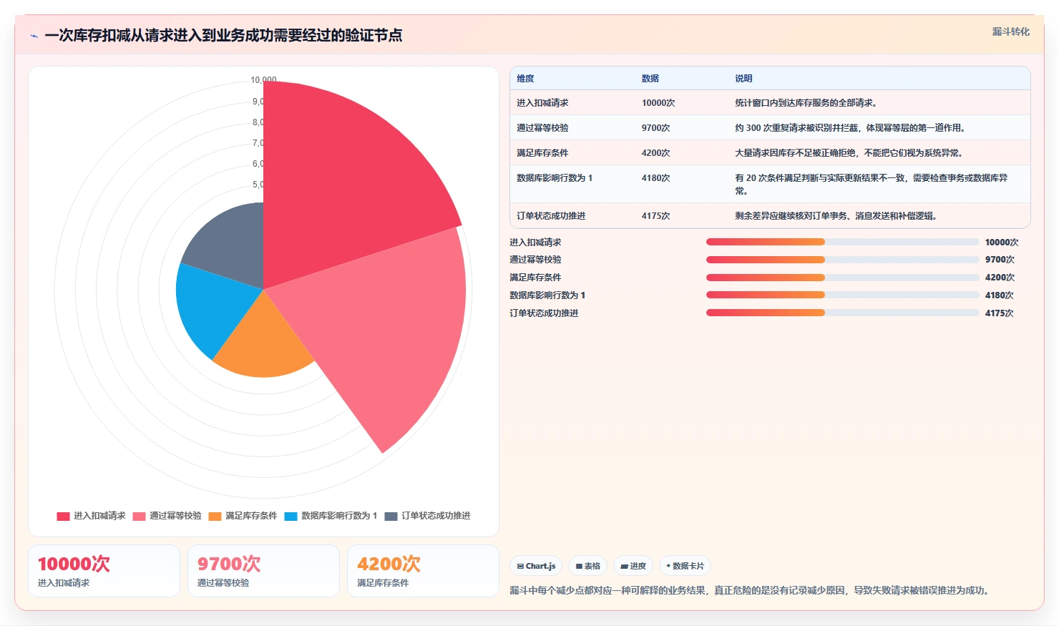
Task: Click description about 300 次重复请求
Action: [851, 128]
